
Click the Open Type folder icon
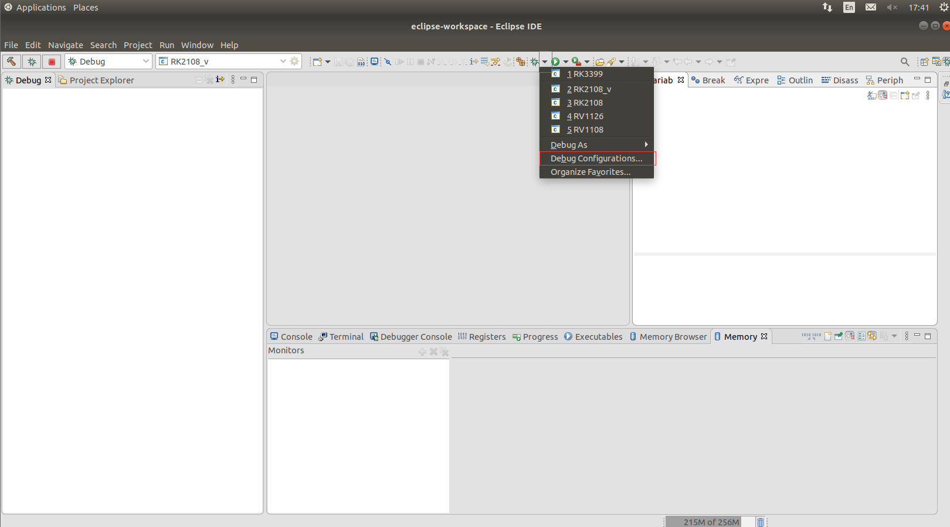(x=600, y=62)
